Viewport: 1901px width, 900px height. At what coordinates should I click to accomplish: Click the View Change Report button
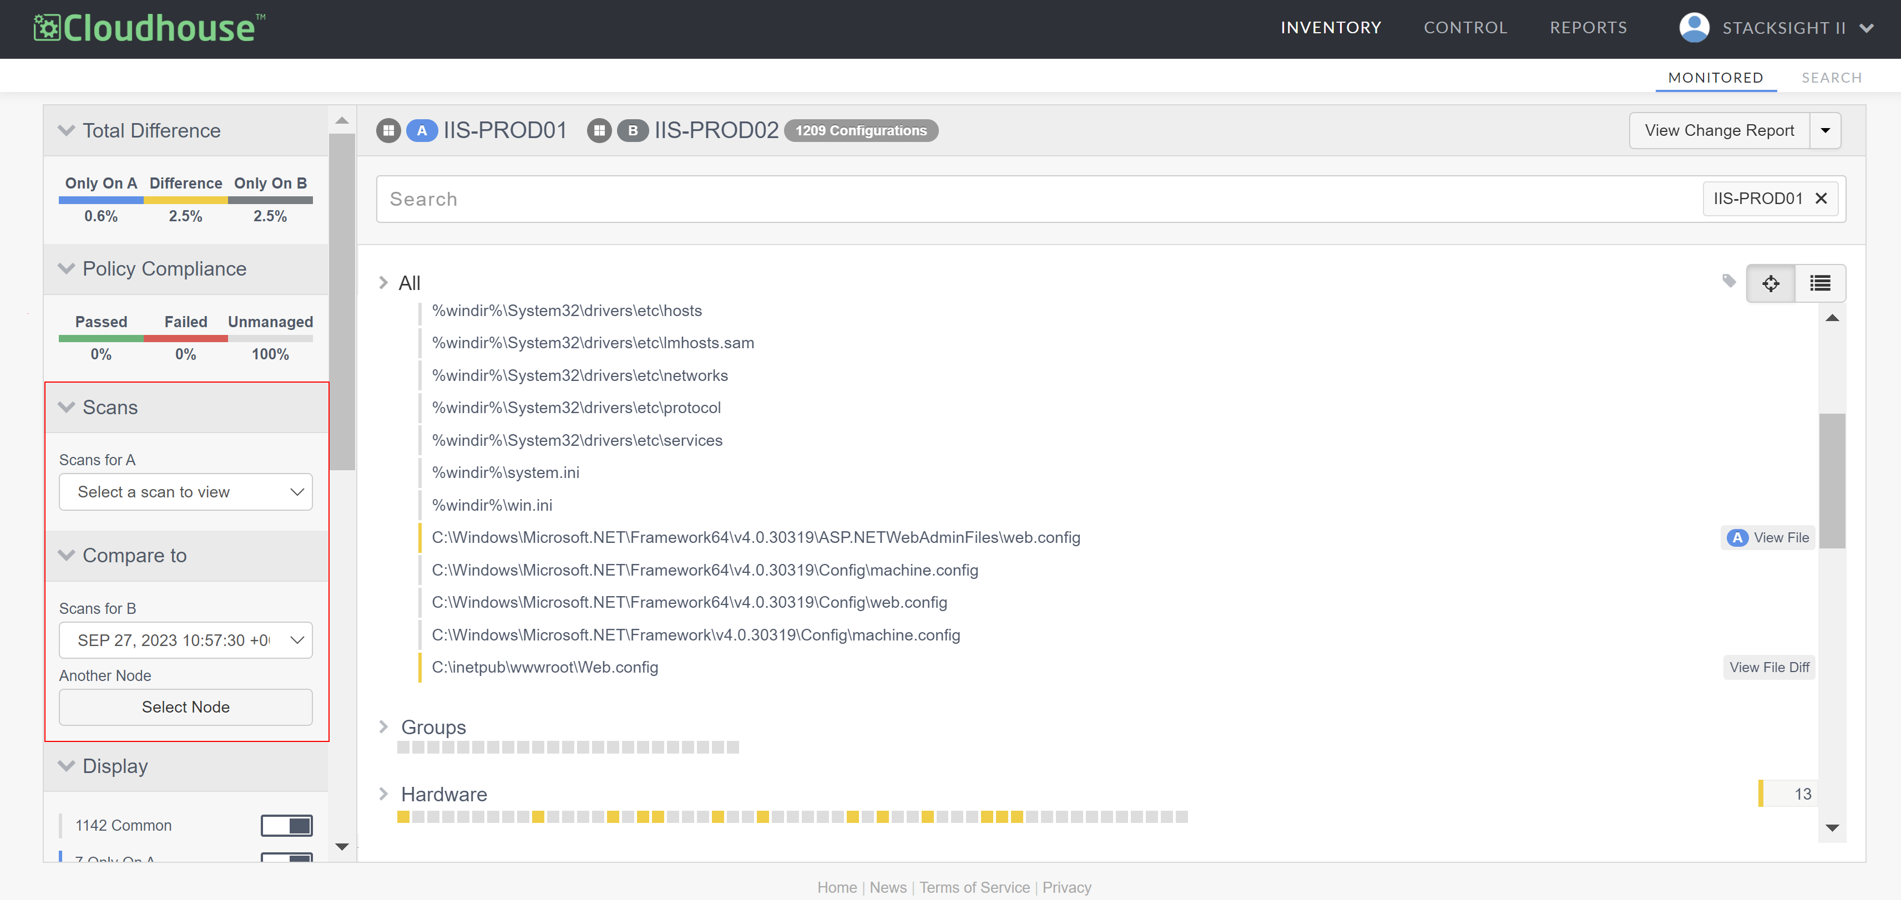click(1718, 130)
